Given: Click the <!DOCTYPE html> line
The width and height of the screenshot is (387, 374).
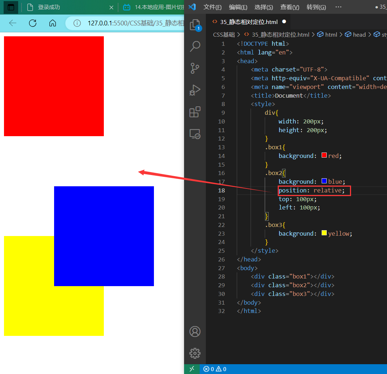Looking at the screenshot, I should tap(263, 44).
